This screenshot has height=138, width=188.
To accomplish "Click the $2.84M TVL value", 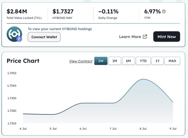I will [17, 12].
